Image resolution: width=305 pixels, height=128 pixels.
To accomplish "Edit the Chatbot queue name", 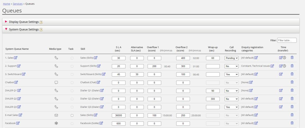I will [x=16, y=82].
